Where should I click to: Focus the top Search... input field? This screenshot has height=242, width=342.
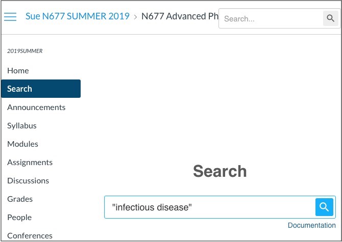[x=271, y=18]
